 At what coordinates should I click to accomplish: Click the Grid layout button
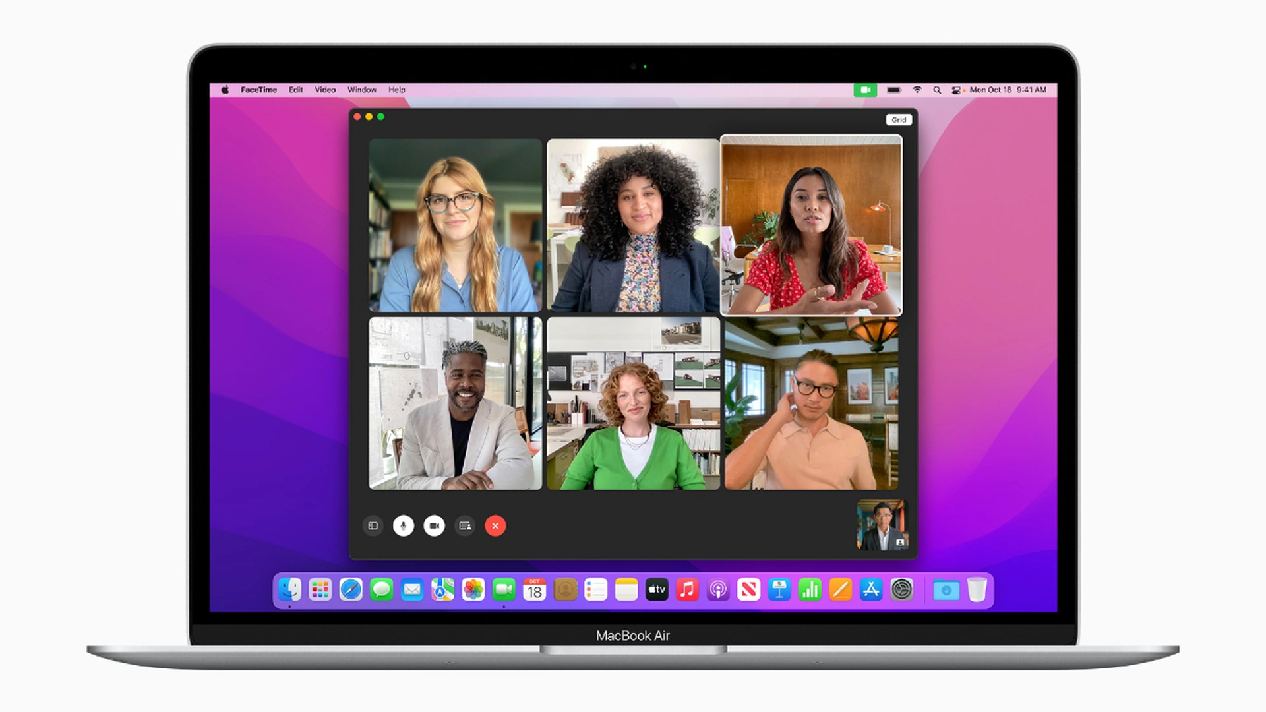pos(899,119)
